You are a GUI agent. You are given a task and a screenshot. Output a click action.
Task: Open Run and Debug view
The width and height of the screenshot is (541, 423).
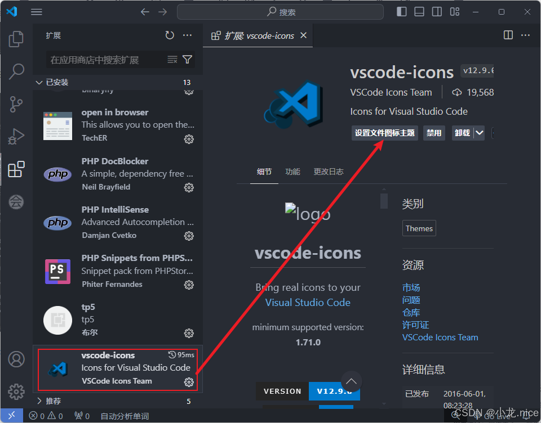(16, 137)
